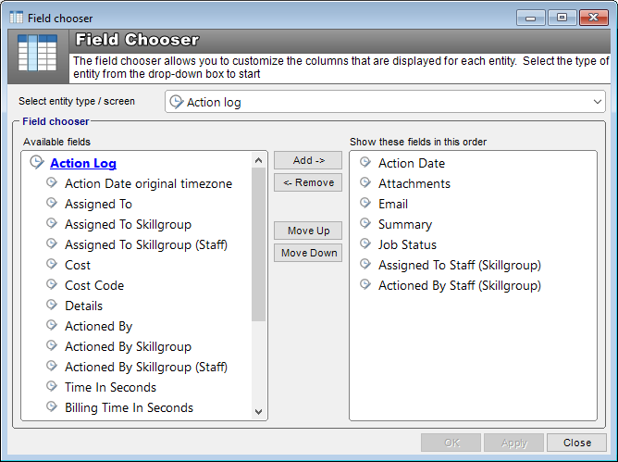The width and height of the screenshot is (618, 462).
Task: Select Billing Time In Seconds field
Action: (130, 408)
